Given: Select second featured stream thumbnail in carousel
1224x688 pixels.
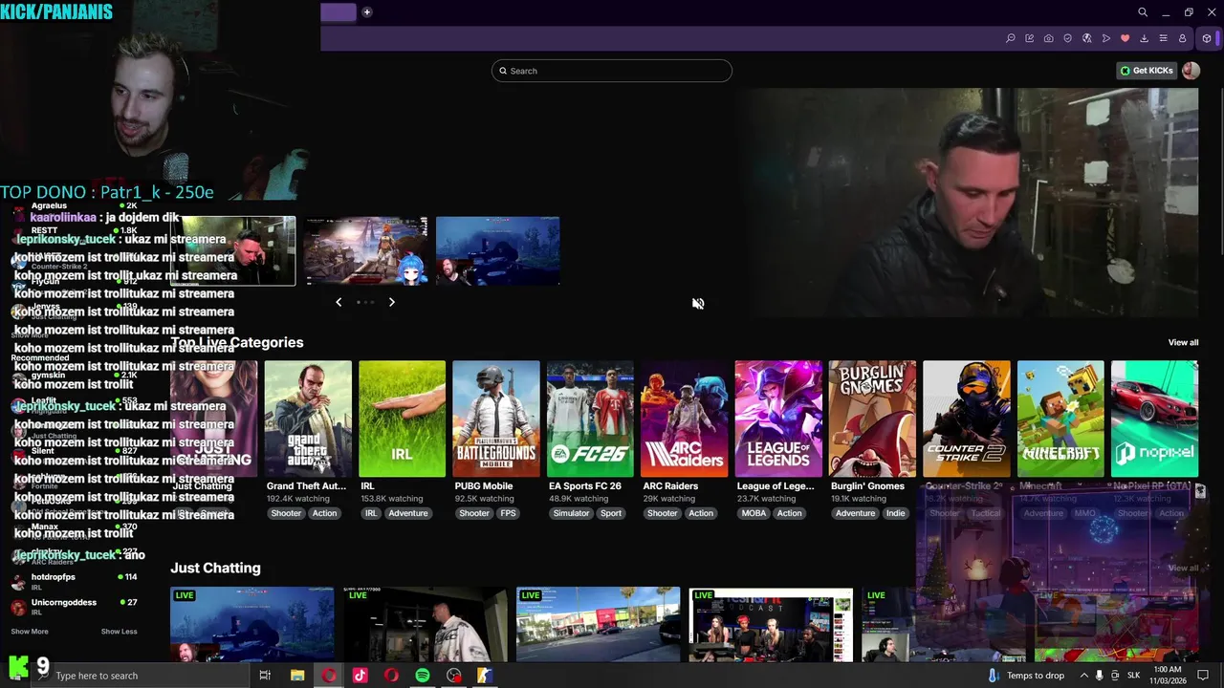Looking at the screenshot, I should (x=365, y=250).
